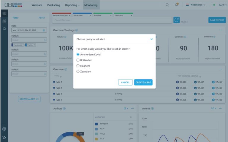The image size is (228, 142).
Task: Open Top 3 Source Volume settings gear
Action: (200, 77)
